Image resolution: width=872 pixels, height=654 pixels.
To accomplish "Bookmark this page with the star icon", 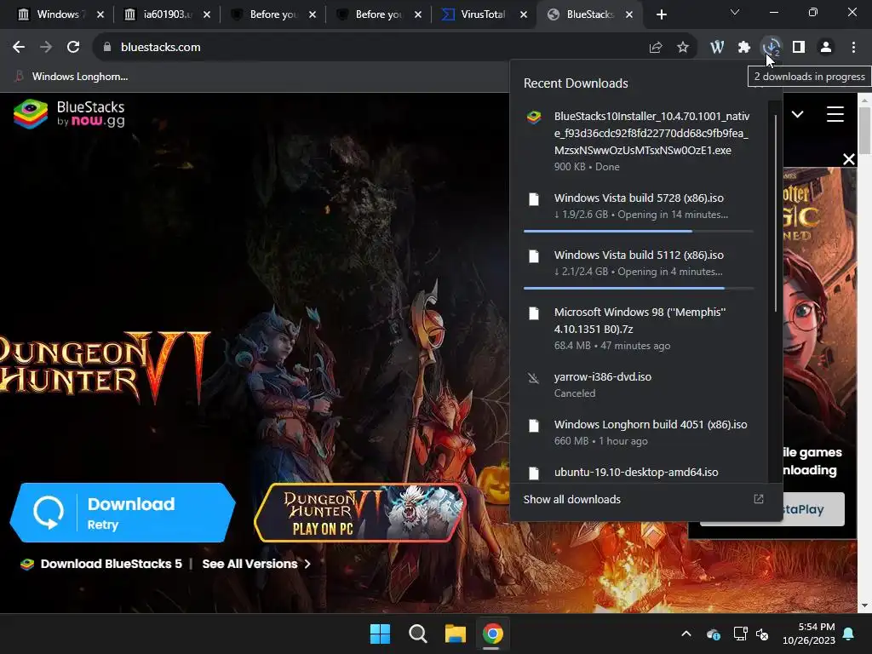I will click(x=683, y=48).
